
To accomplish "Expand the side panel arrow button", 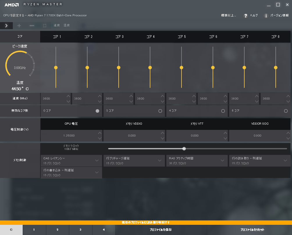I will tap(6, 26).
